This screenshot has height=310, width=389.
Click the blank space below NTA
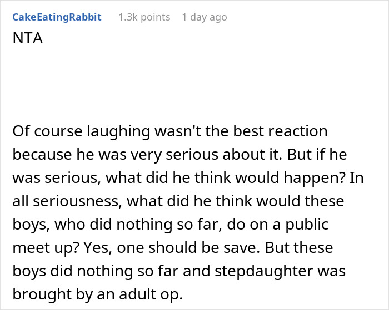click(194, 84)
